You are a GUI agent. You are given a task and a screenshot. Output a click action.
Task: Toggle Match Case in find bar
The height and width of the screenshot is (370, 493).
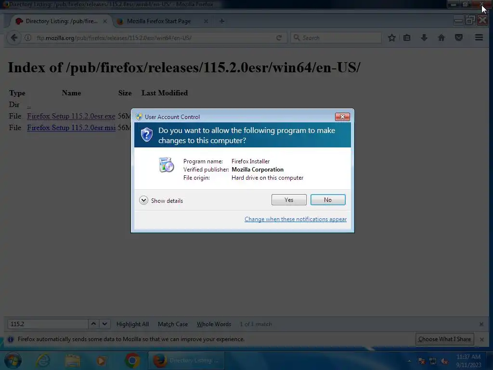(173, 324)
